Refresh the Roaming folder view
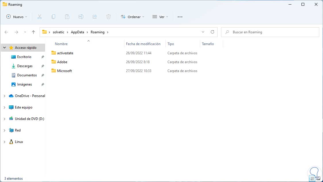Viewport: 323px width, 182px height. (212, 32)
